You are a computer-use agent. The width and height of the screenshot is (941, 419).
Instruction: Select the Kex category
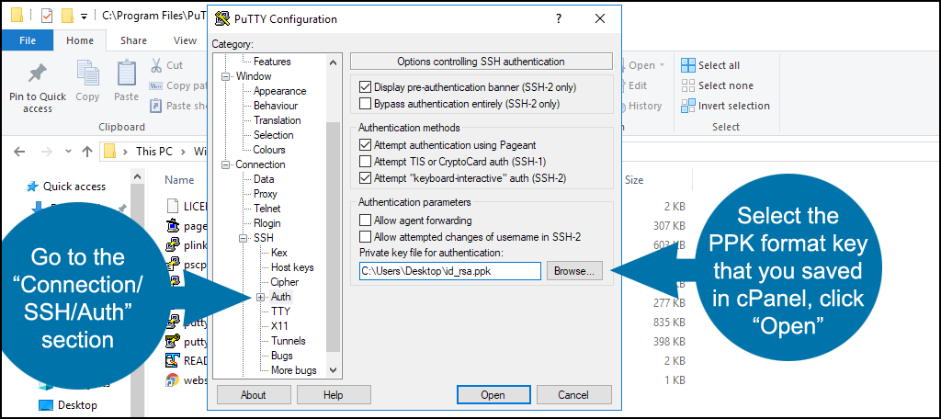point(279,253)
